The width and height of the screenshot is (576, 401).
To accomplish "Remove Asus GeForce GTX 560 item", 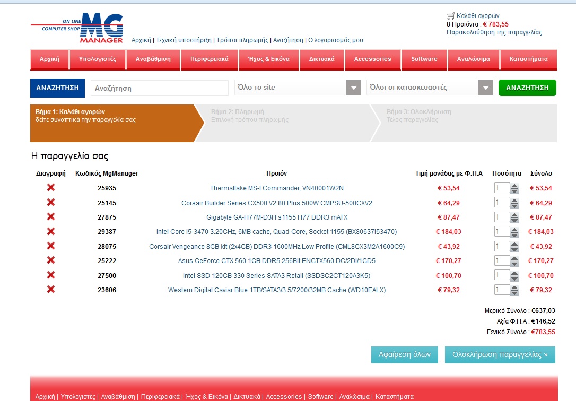I will [51, 260].
